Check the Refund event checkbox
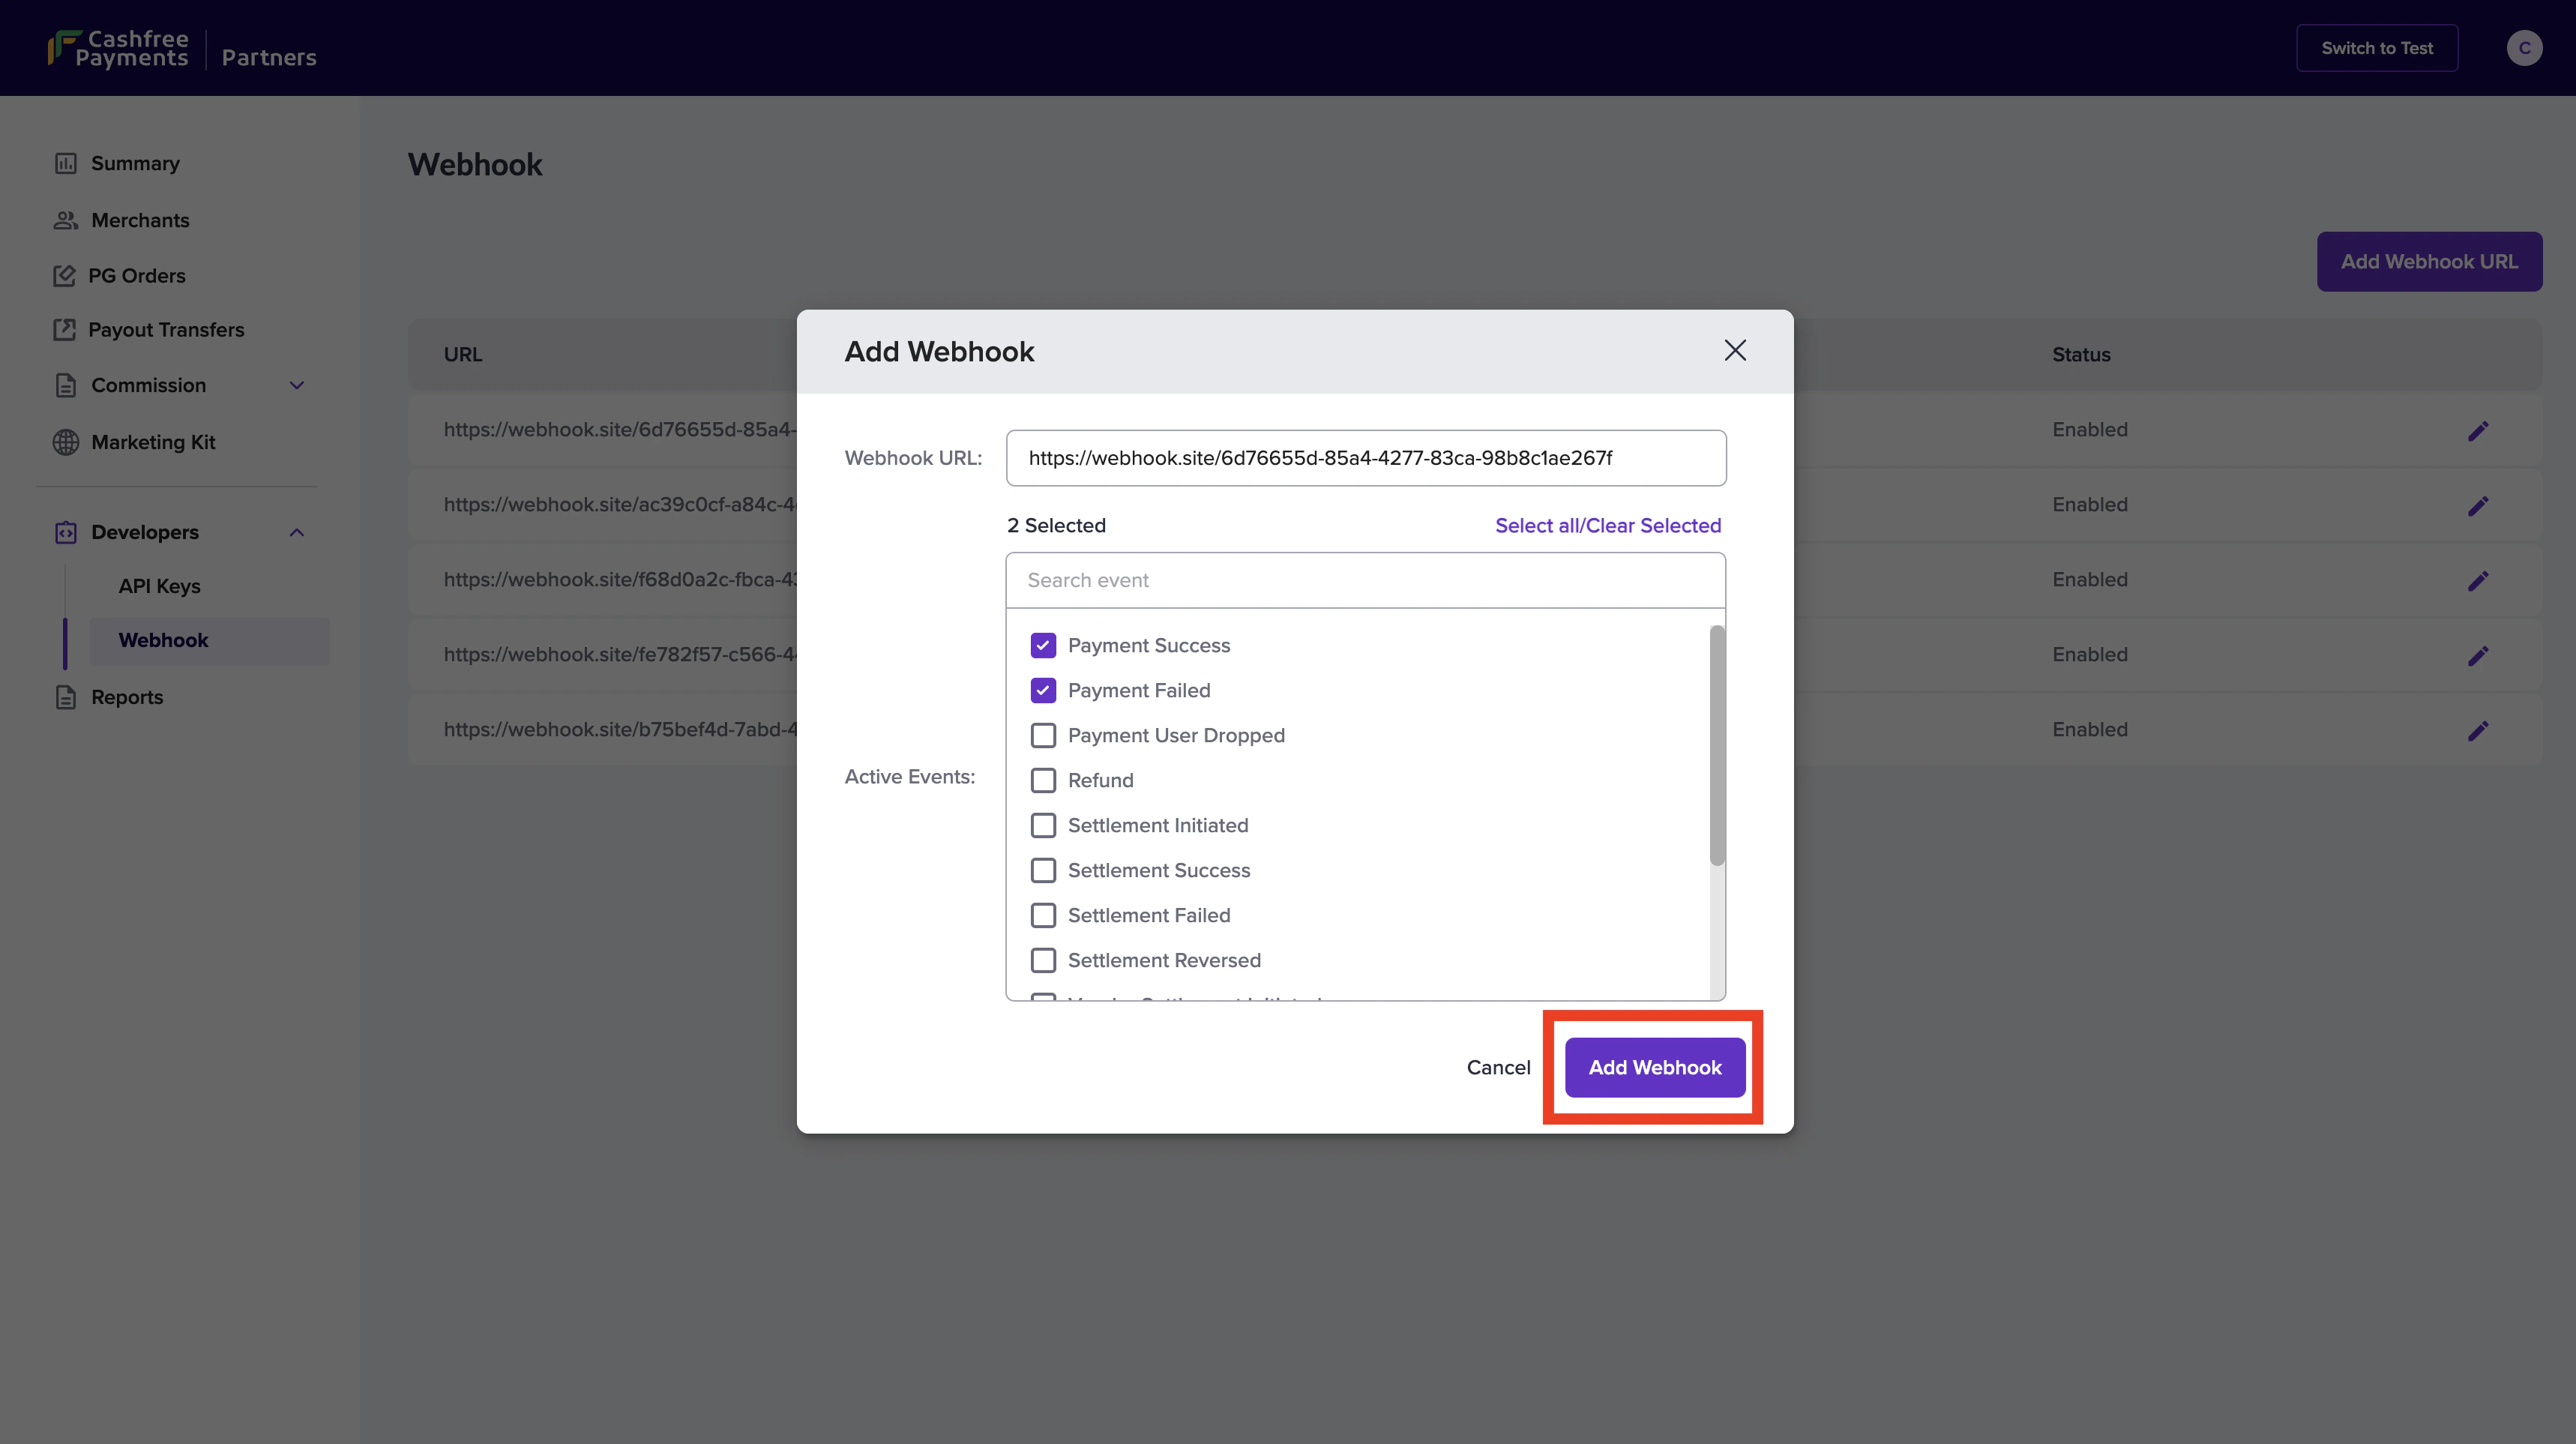Viewport: 2576px width, 1444px height. pyautogui.click(x=1043, y=780)
